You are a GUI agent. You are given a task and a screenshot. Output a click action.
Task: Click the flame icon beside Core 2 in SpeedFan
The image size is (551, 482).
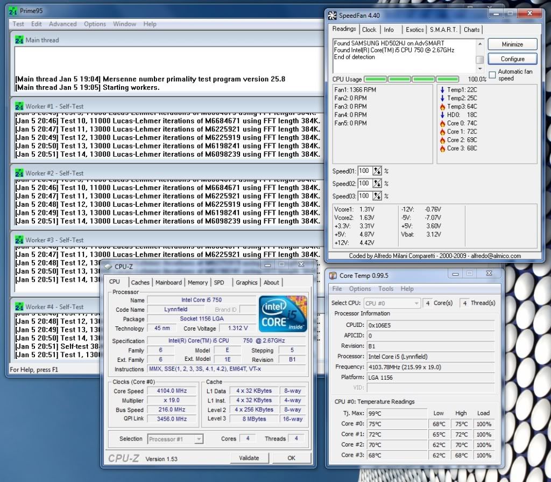coord(442,140)
